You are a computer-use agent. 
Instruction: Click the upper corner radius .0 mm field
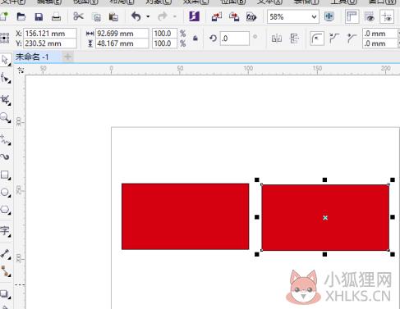380,34
